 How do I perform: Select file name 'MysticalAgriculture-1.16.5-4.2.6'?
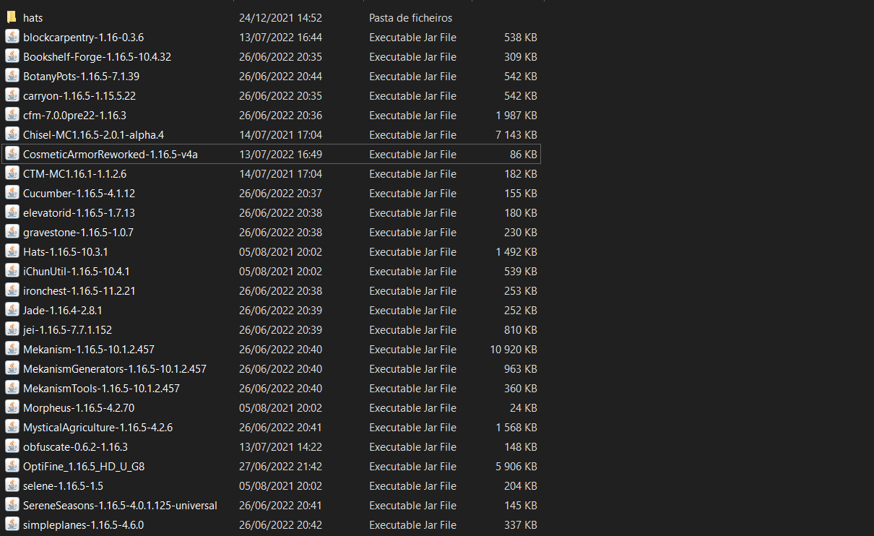[98, 427]
